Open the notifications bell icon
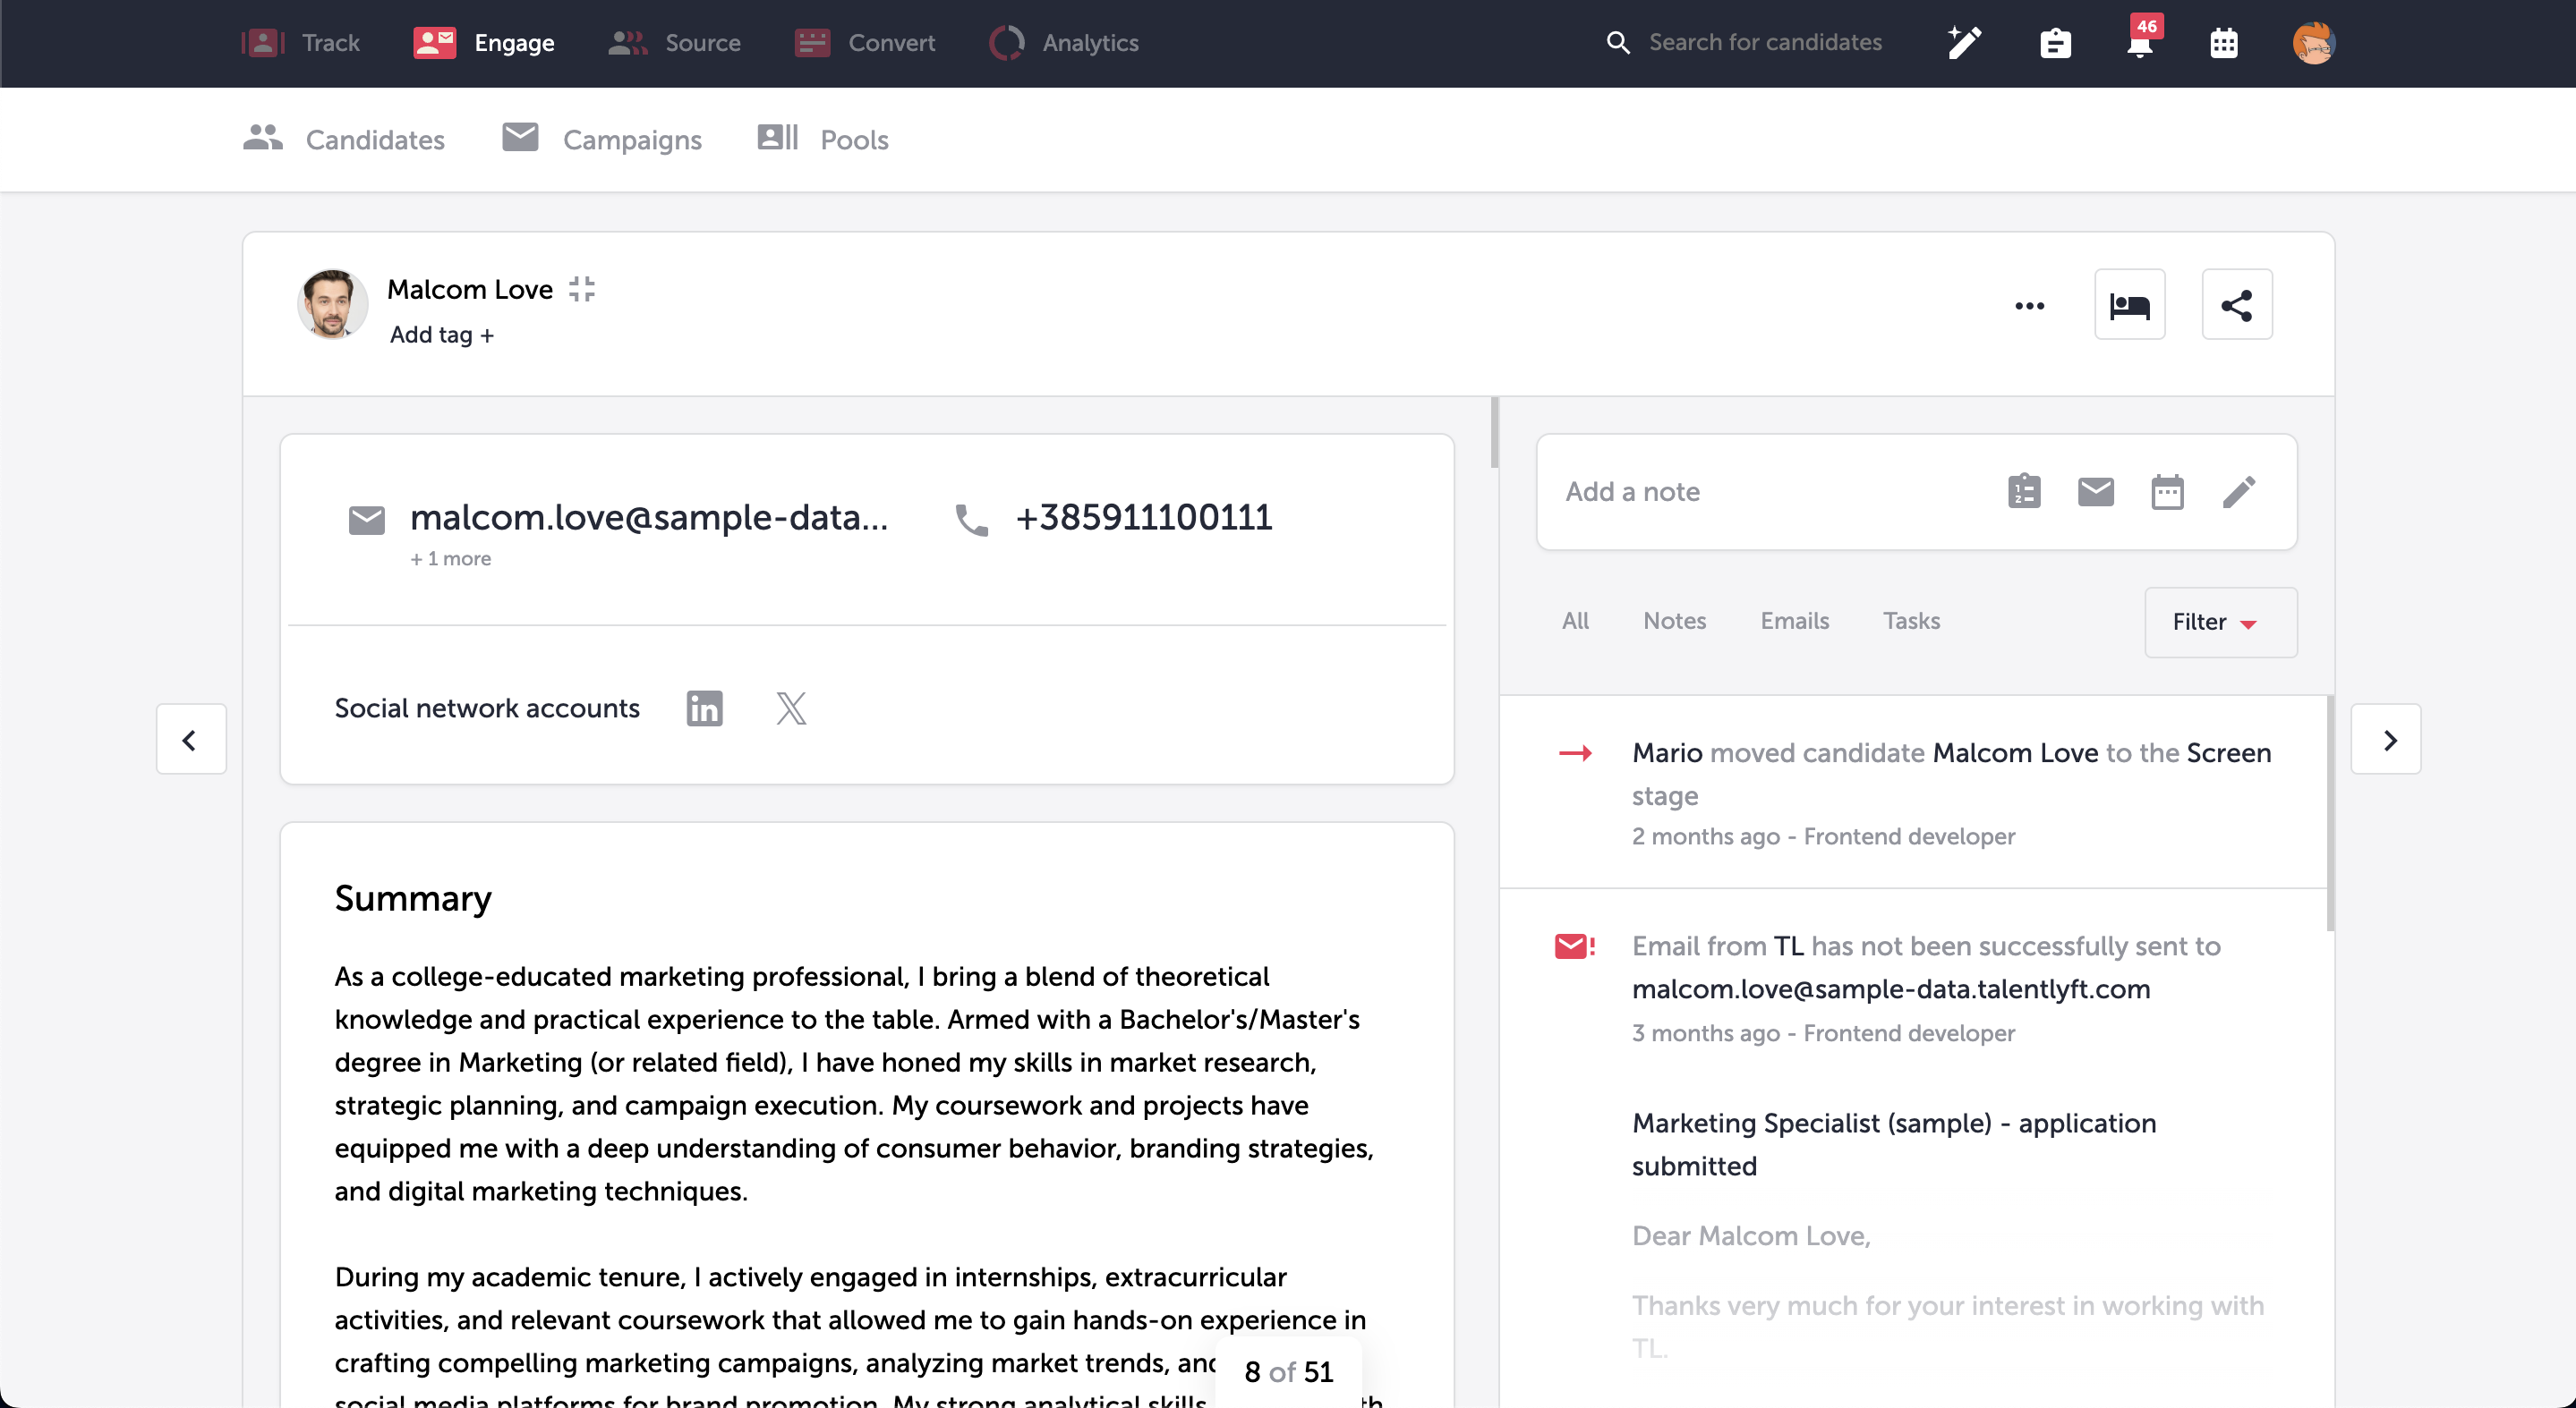This screenshot has height=1408, width=2576. (x=2140, y=42)
